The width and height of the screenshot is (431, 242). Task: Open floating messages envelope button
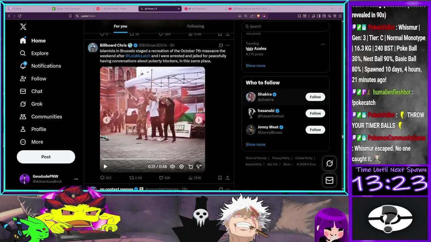tap(329, 180)
